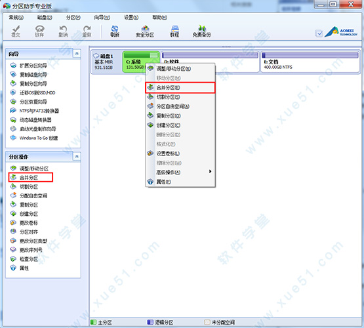Choose Properties (属性P) in context menu

click(x=180, y=182)
